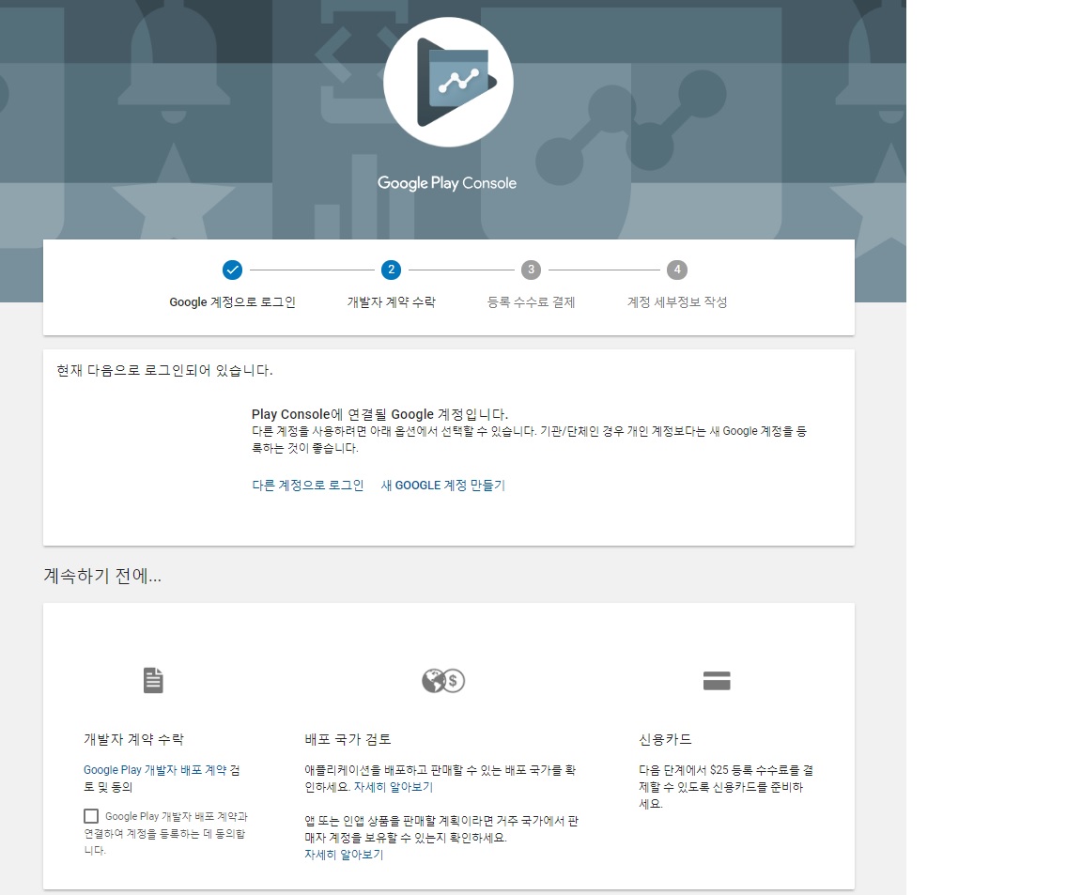Click the globe and dollar icon
This screenshot has height=895, width=1082.
pyautogui.click(x=443, y=681)
